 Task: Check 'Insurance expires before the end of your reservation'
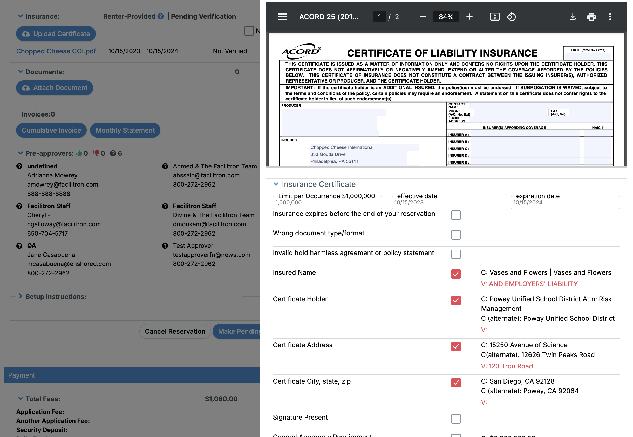455,215
